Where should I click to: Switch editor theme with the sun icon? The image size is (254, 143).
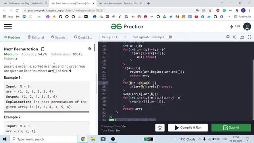(x=234, y=37)
